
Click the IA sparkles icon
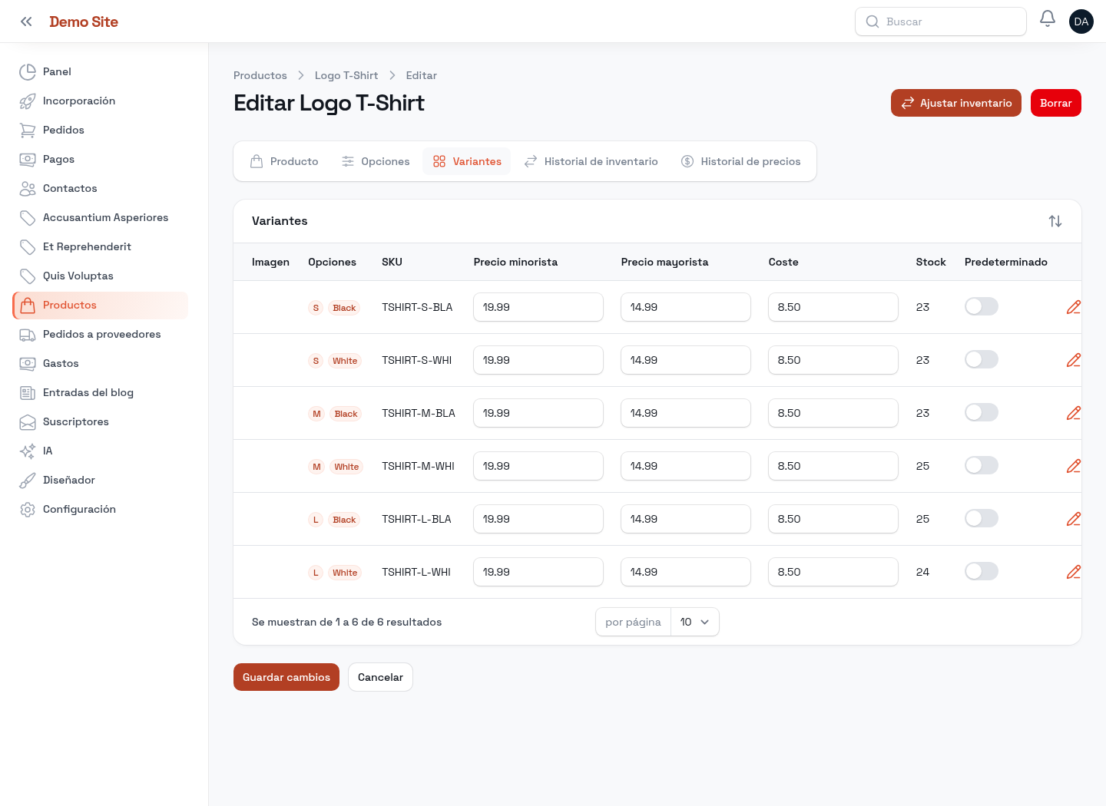tap(28, 451)
